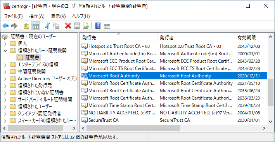Select the 個人 folder in tree
275x142 pixels.
(22, 43)
